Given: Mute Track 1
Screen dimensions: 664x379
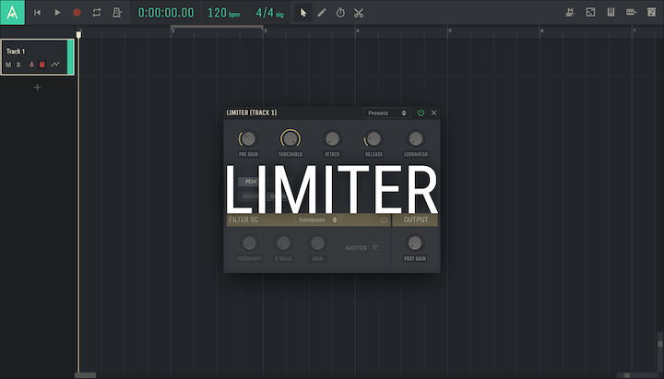Looking at the screenshot, I should pos(8,65).
